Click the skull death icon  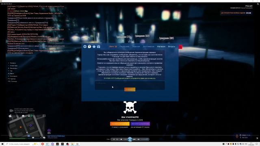coord(130,107)
